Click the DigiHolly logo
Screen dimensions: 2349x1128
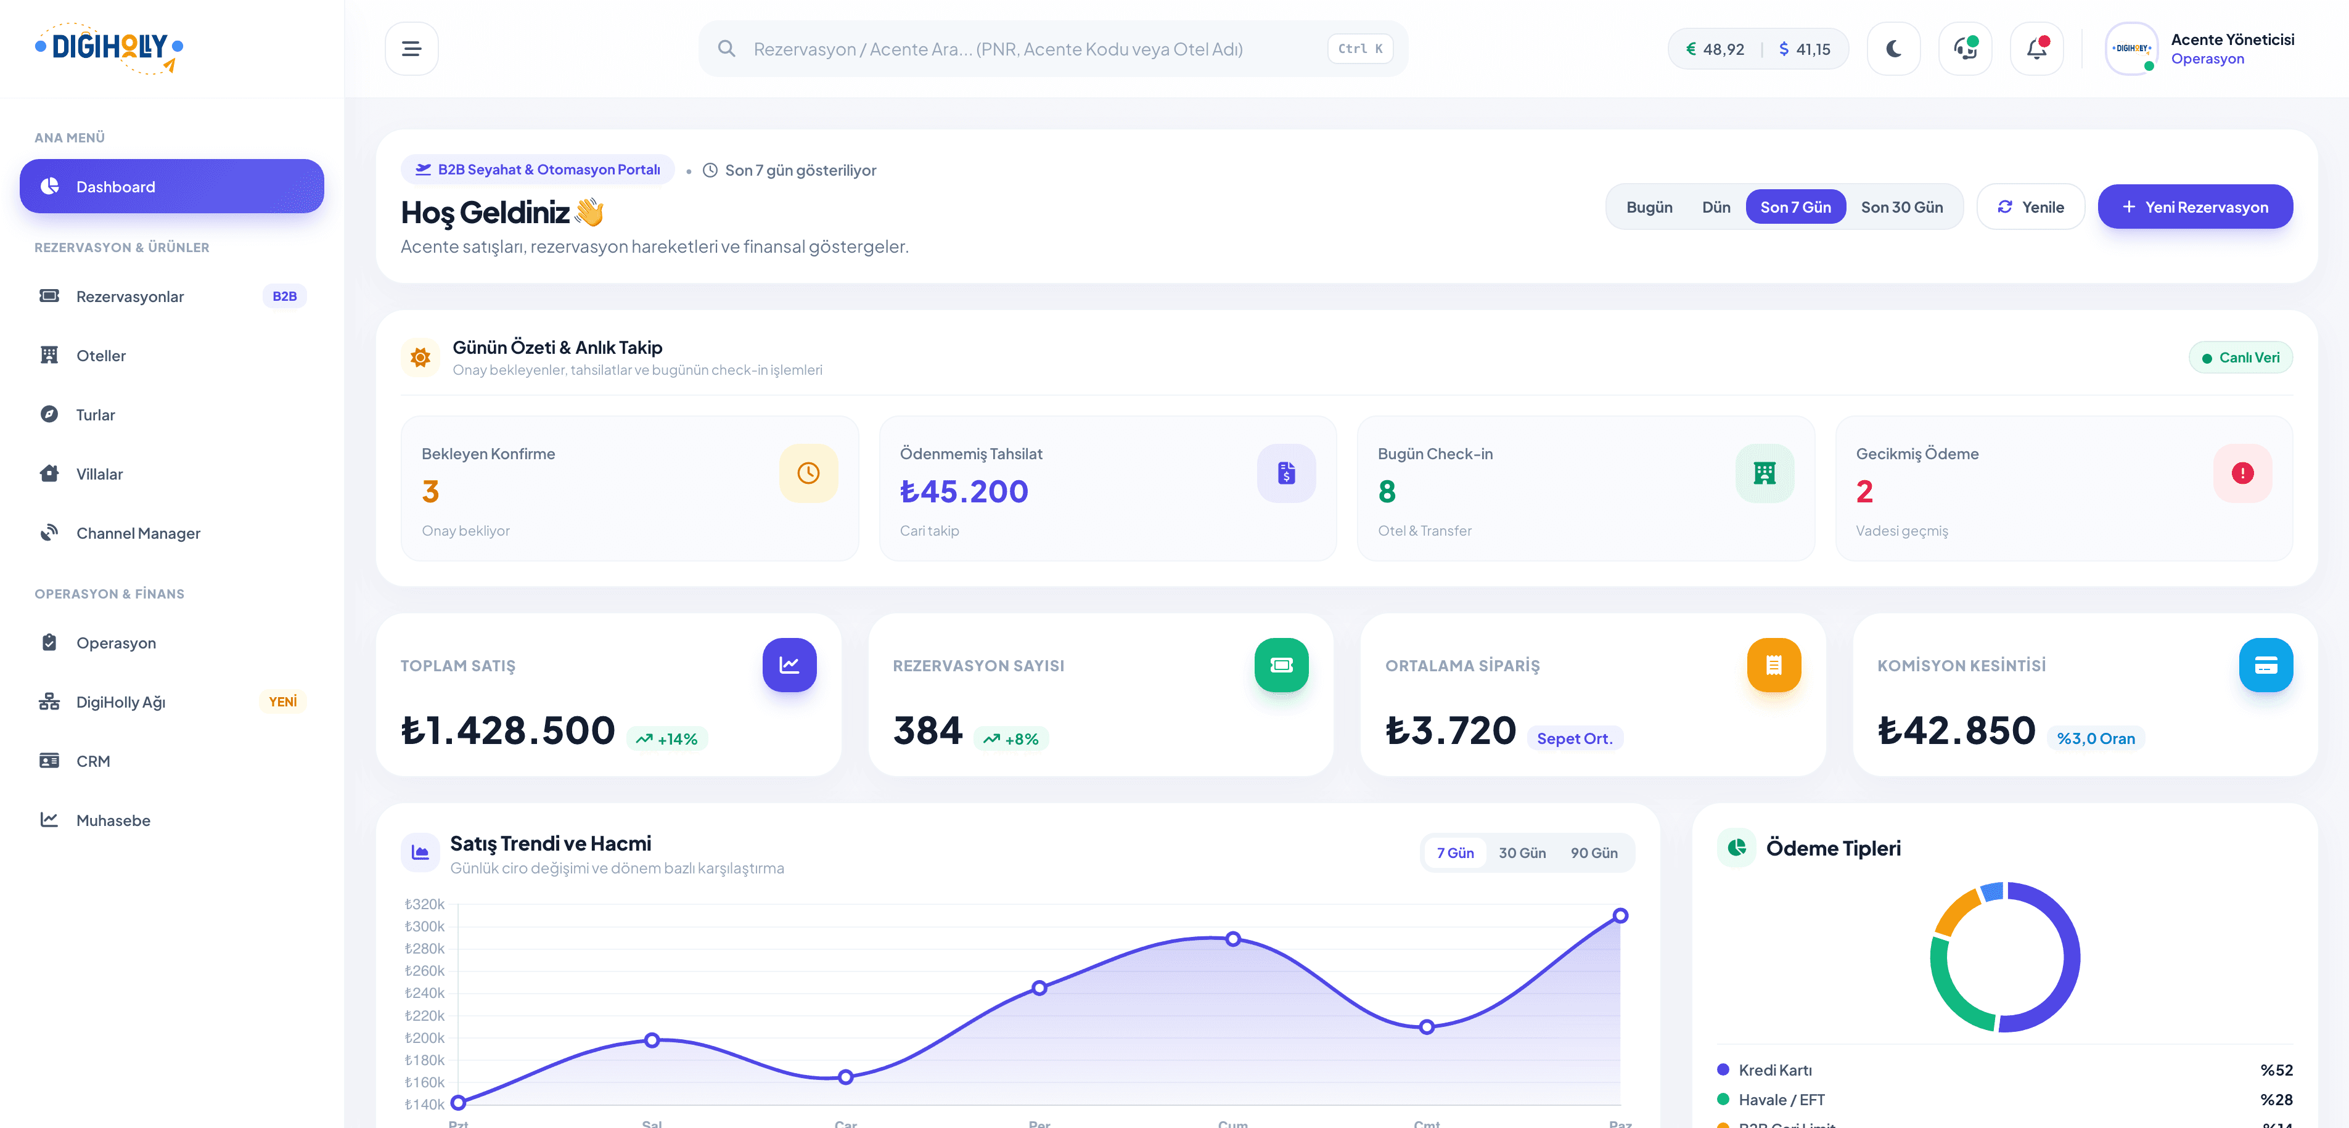109,47
